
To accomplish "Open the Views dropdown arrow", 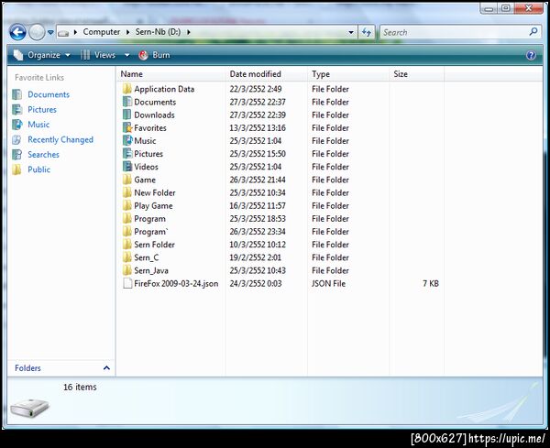I will [127, 55].
